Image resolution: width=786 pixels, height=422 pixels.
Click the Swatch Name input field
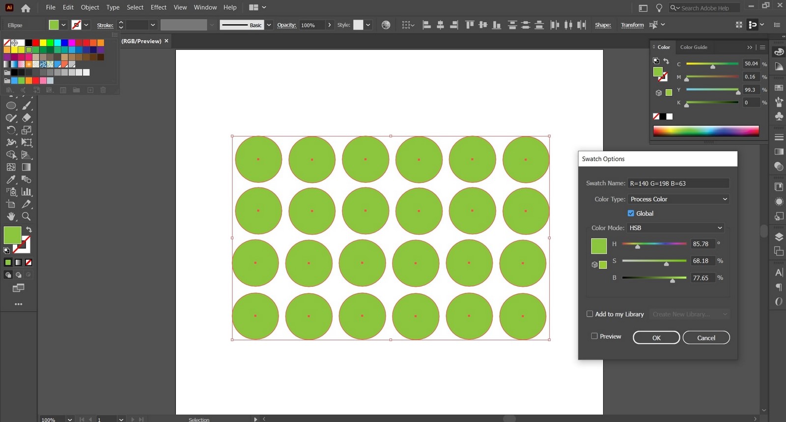pyautogui.click(x=678, y=183)
